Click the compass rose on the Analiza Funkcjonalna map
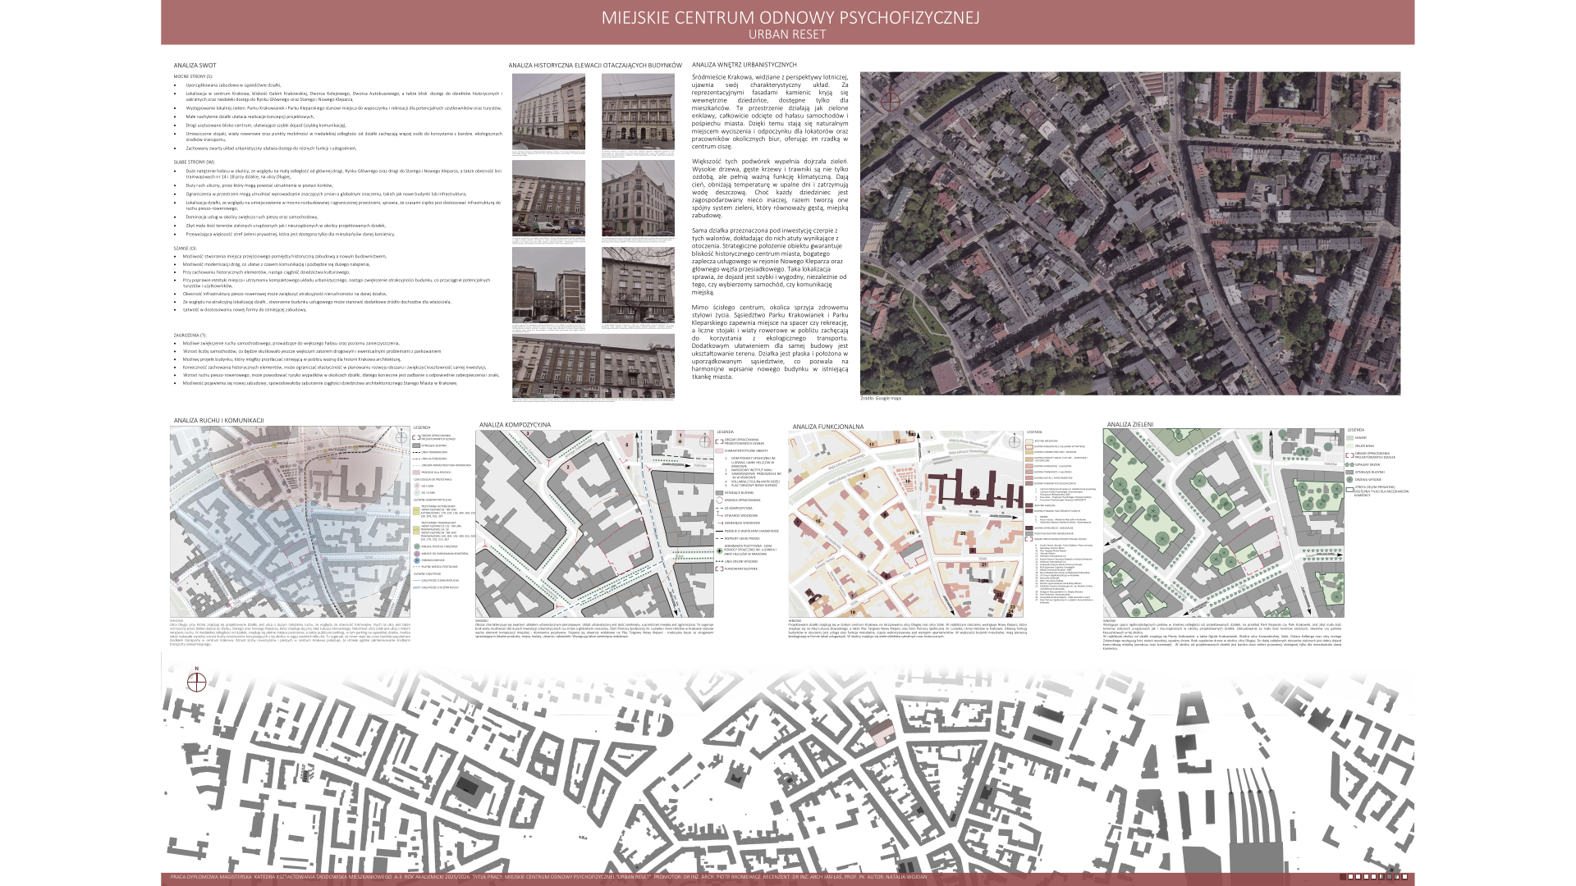This screenshot has width=1576, height=886. coord(1015,442)
